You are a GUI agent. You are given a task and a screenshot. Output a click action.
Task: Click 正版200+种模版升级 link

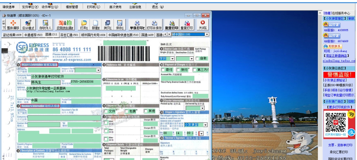point(338,85)
